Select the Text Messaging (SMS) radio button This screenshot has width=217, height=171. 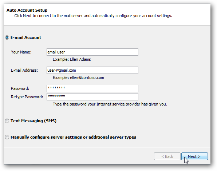coord(7,121)
